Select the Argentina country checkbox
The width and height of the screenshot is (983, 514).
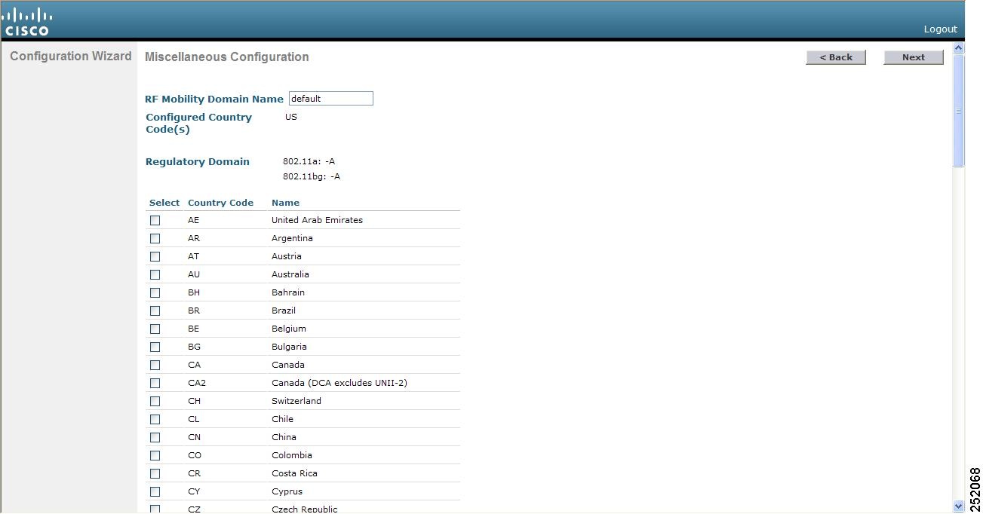tap(155, 238)
